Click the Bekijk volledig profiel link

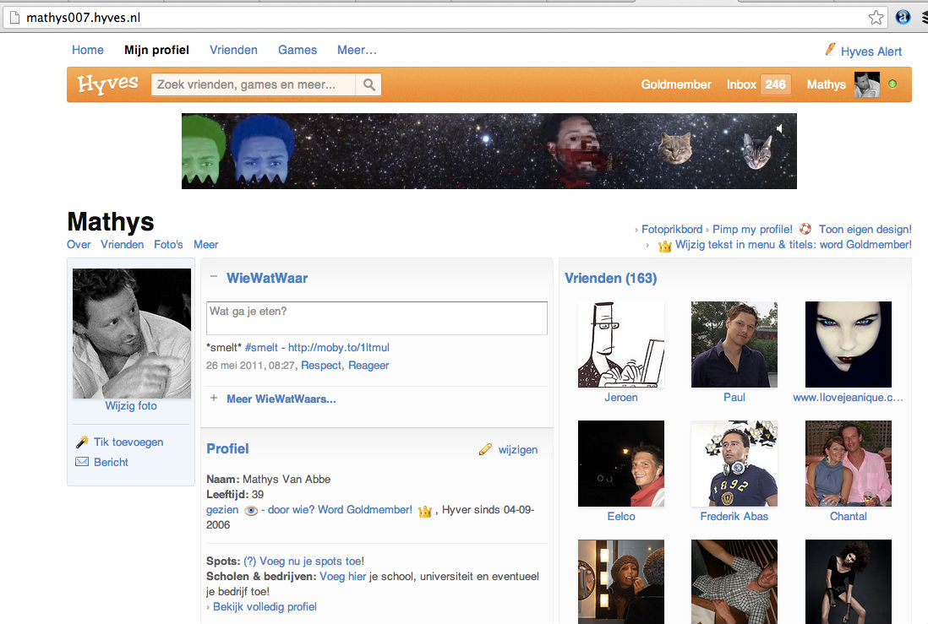click(265, 606)
